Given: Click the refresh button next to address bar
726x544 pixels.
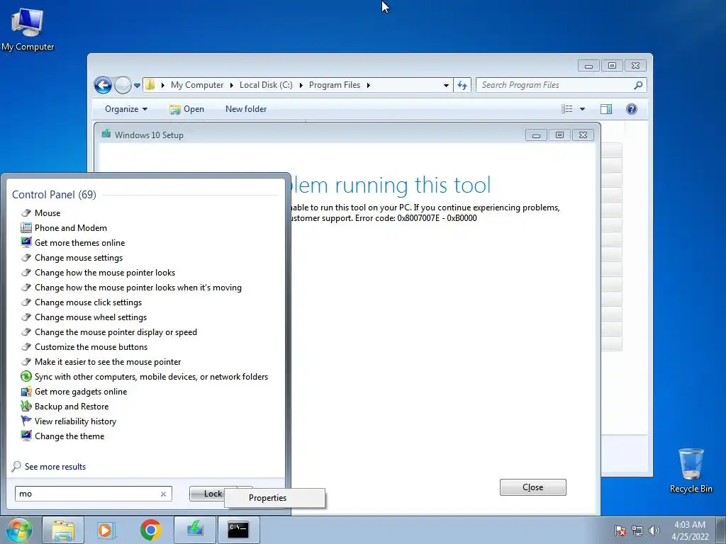Looking at the screenshot, I should pyautogui.click(x=462, y=85).
